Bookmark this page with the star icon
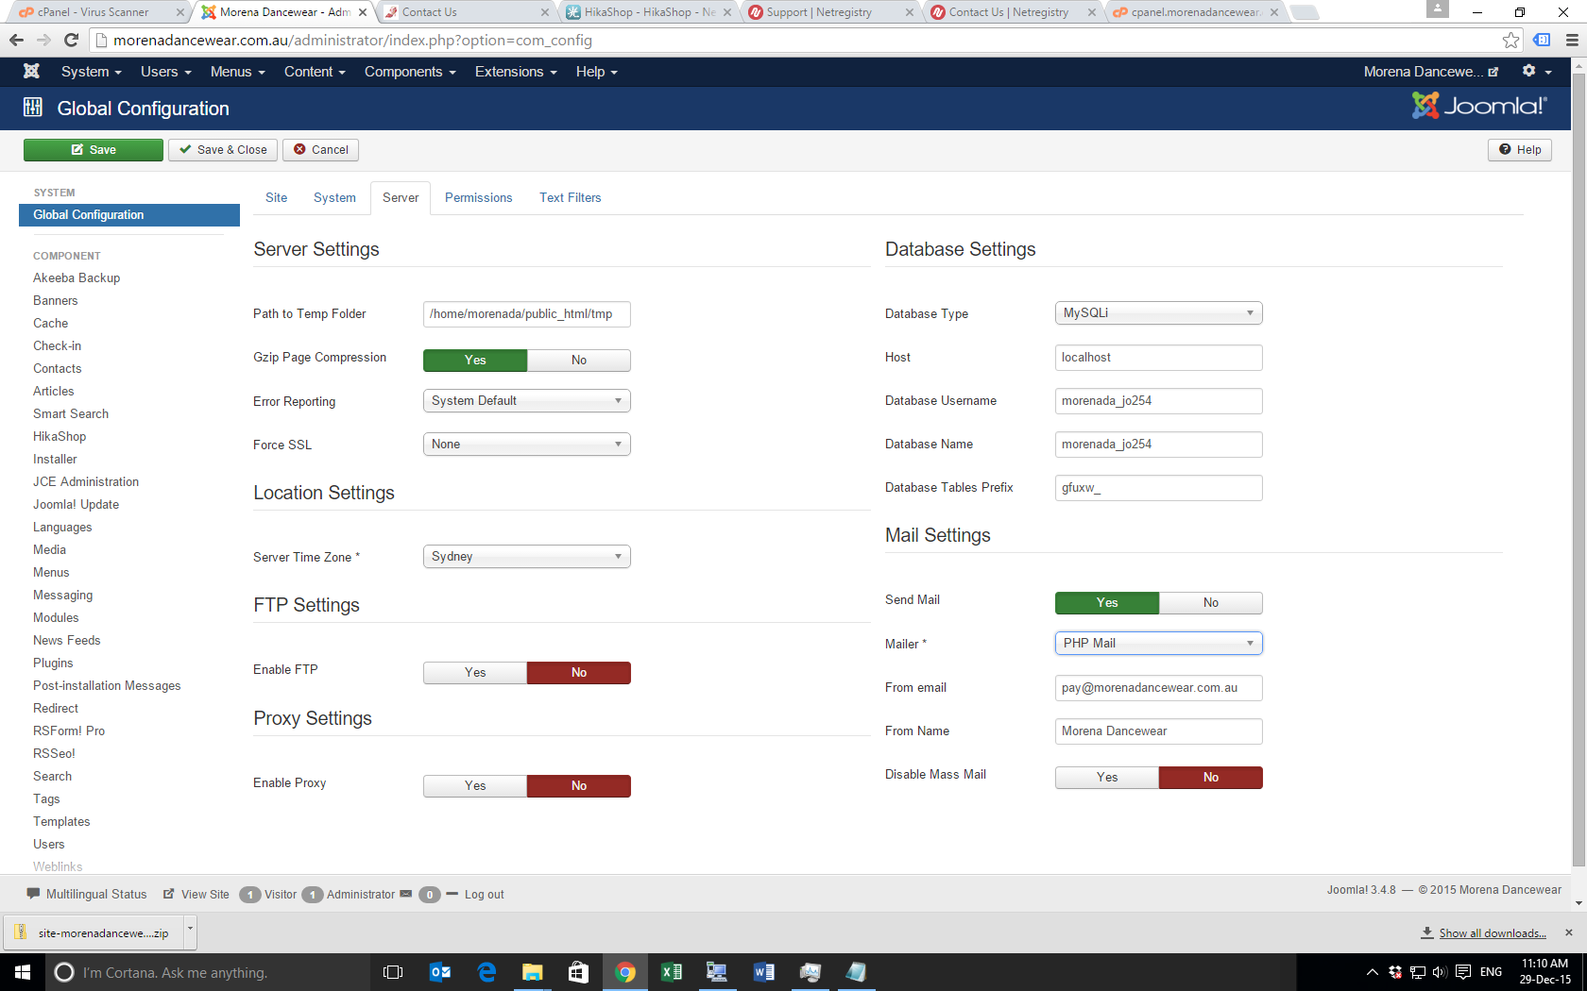The width and height of the screenshot is (1587, 991). 1511,41
